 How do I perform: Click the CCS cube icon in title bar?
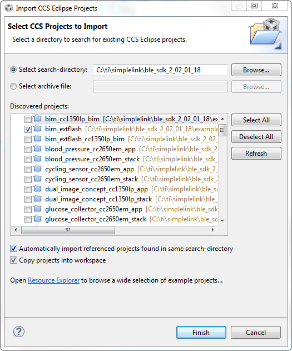pos(9,8)
